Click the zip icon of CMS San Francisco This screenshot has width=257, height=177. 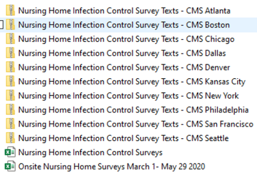point(10,124)
